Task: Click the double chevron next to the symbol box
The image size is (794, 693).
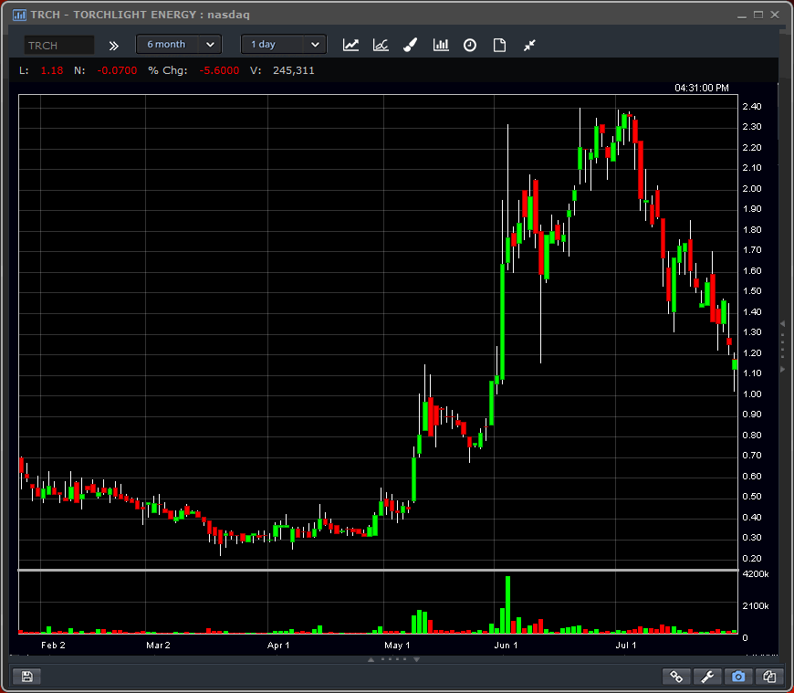Action: [114, 45]
